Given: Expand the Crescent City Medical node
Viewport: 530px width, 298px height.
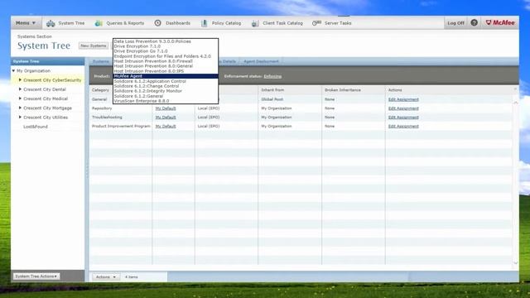Looking at the screenshot, I should pyautogui.click(x=20, y=99).
